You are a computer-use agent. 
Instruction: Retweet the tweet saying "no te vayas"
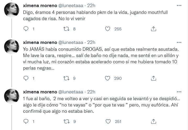click(x=66, y=121)
